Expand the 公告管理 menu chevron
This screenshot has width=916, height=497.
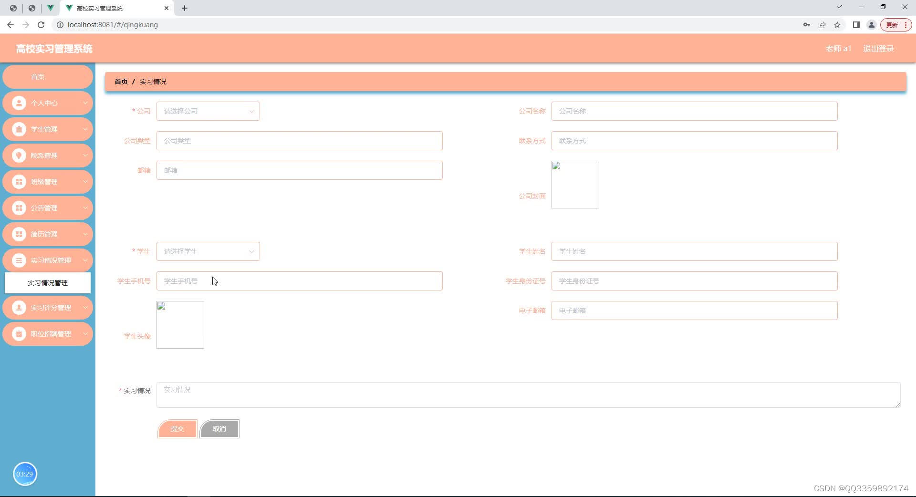(85, 208)
